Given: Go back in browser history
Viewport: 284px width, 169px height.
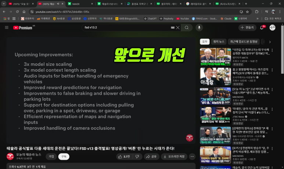Looking at the screenshot, I should (x=4, y=12).
